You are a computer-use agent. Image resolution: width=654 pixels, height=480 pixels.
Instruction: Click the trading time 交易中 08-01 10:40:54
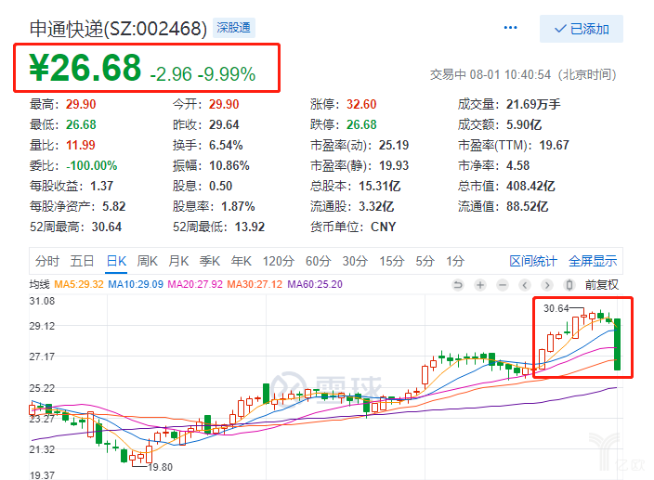pyautogui.click(x=490, y=74)
